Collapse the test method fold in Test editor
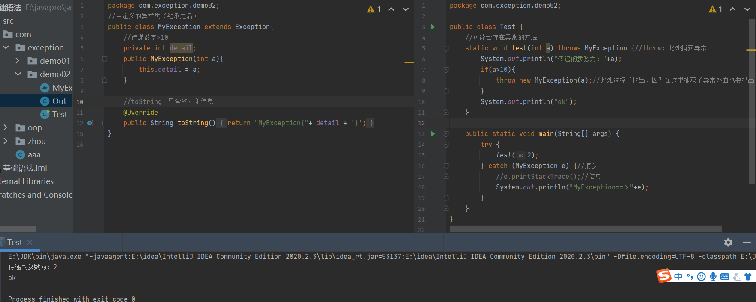The width and height of the screenshot is (756, 302). [446, 48]
